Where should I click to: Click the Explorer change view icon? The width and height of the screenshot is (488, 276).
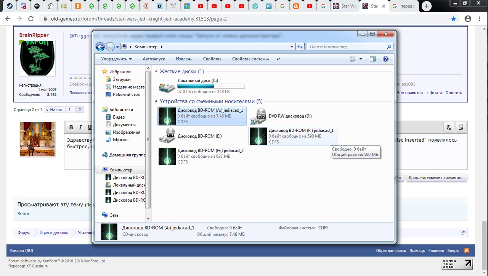353,59
